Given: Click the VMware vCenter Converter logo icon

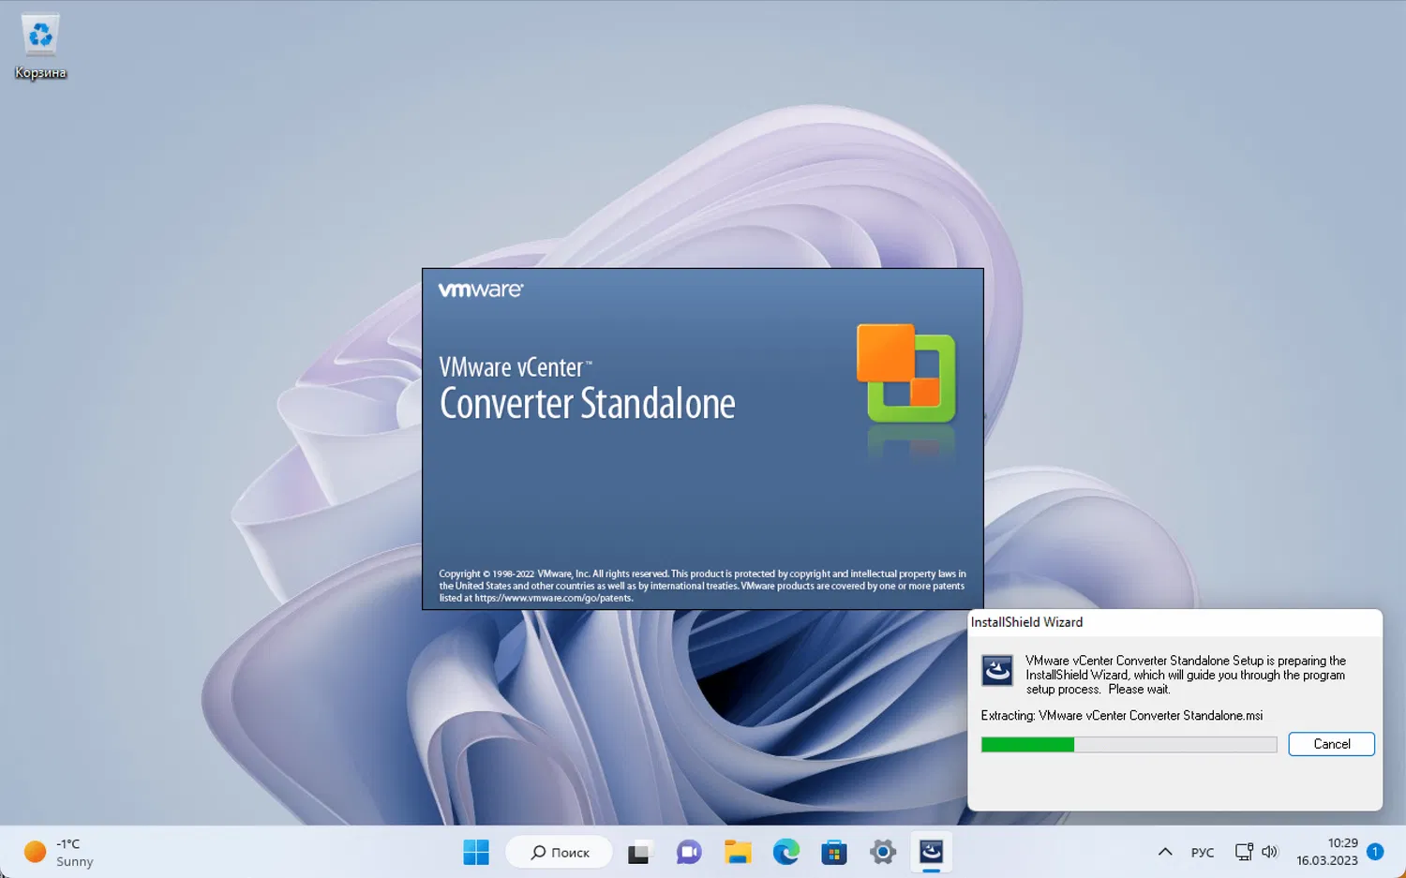Looking at the screenshot, I should [905, 373].
